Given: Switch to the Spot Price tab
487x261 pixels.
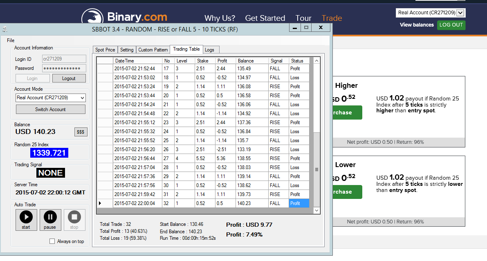Looking at the screenshot, I should tap(105, 50).
